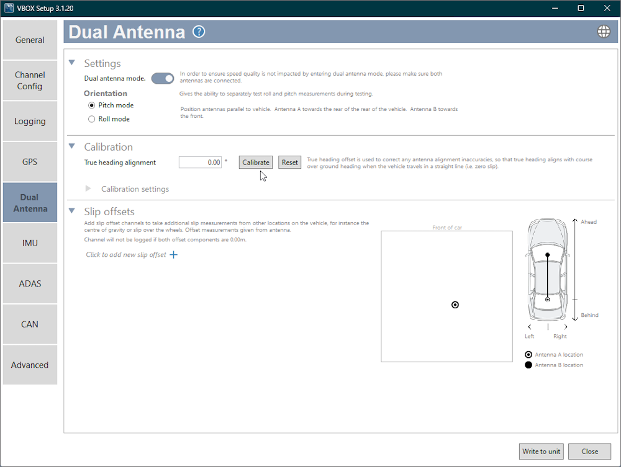621x467 pixels.
Task: Add new slip offset via plus icon
Action: [173, 254]
